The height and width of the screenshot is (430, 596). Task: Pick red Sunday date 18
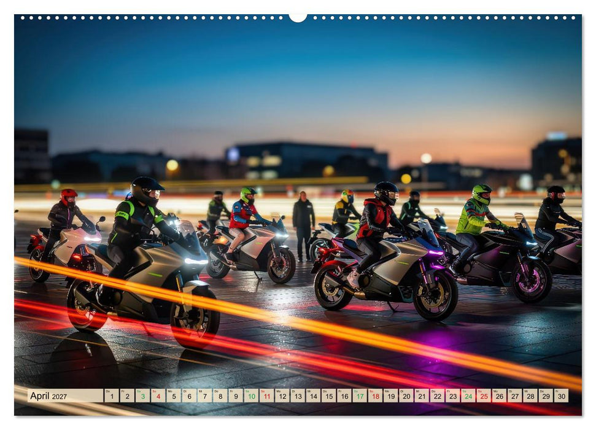[376, 396]
